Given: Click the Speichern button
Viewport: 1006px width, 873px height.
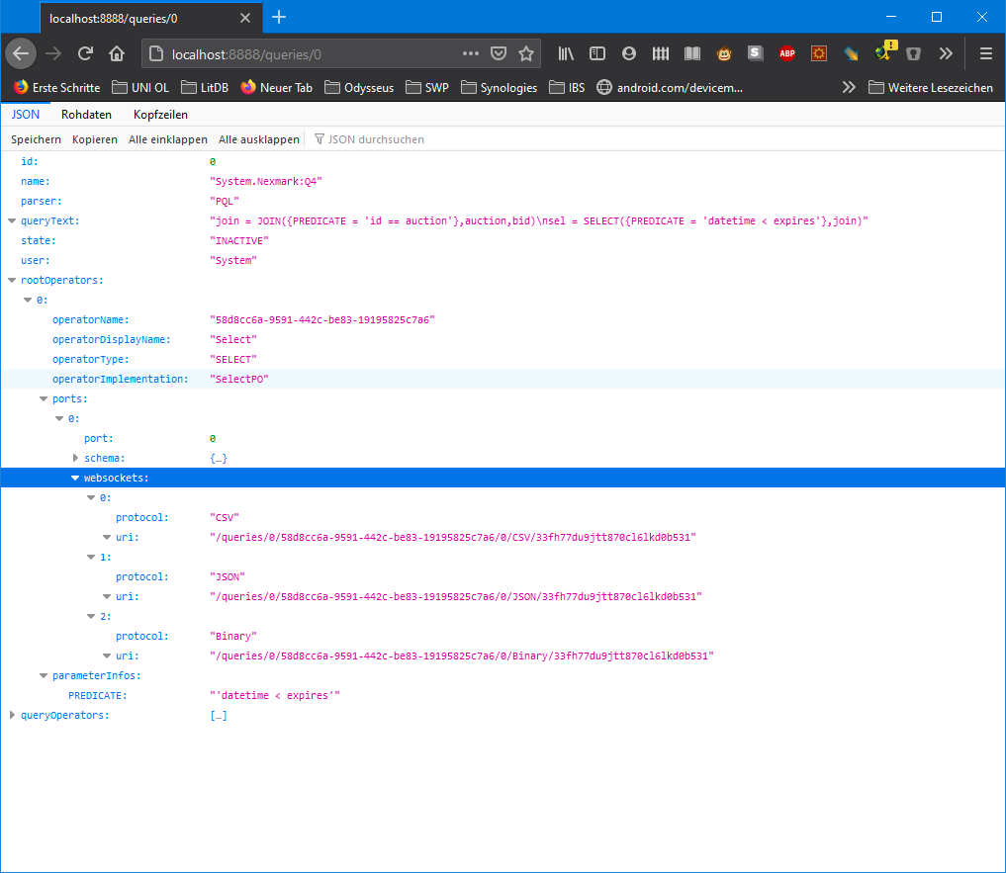Looking at the screenshot, I should [36, 139].
